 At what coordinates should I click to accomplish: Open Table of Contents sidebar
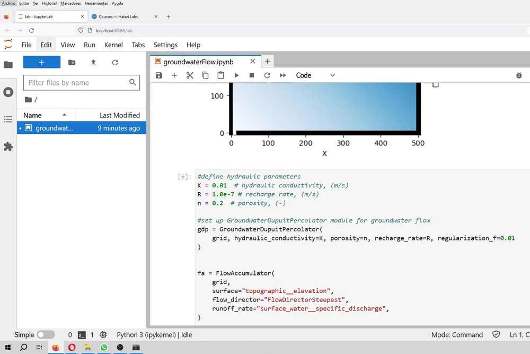[x=8, y=119]
